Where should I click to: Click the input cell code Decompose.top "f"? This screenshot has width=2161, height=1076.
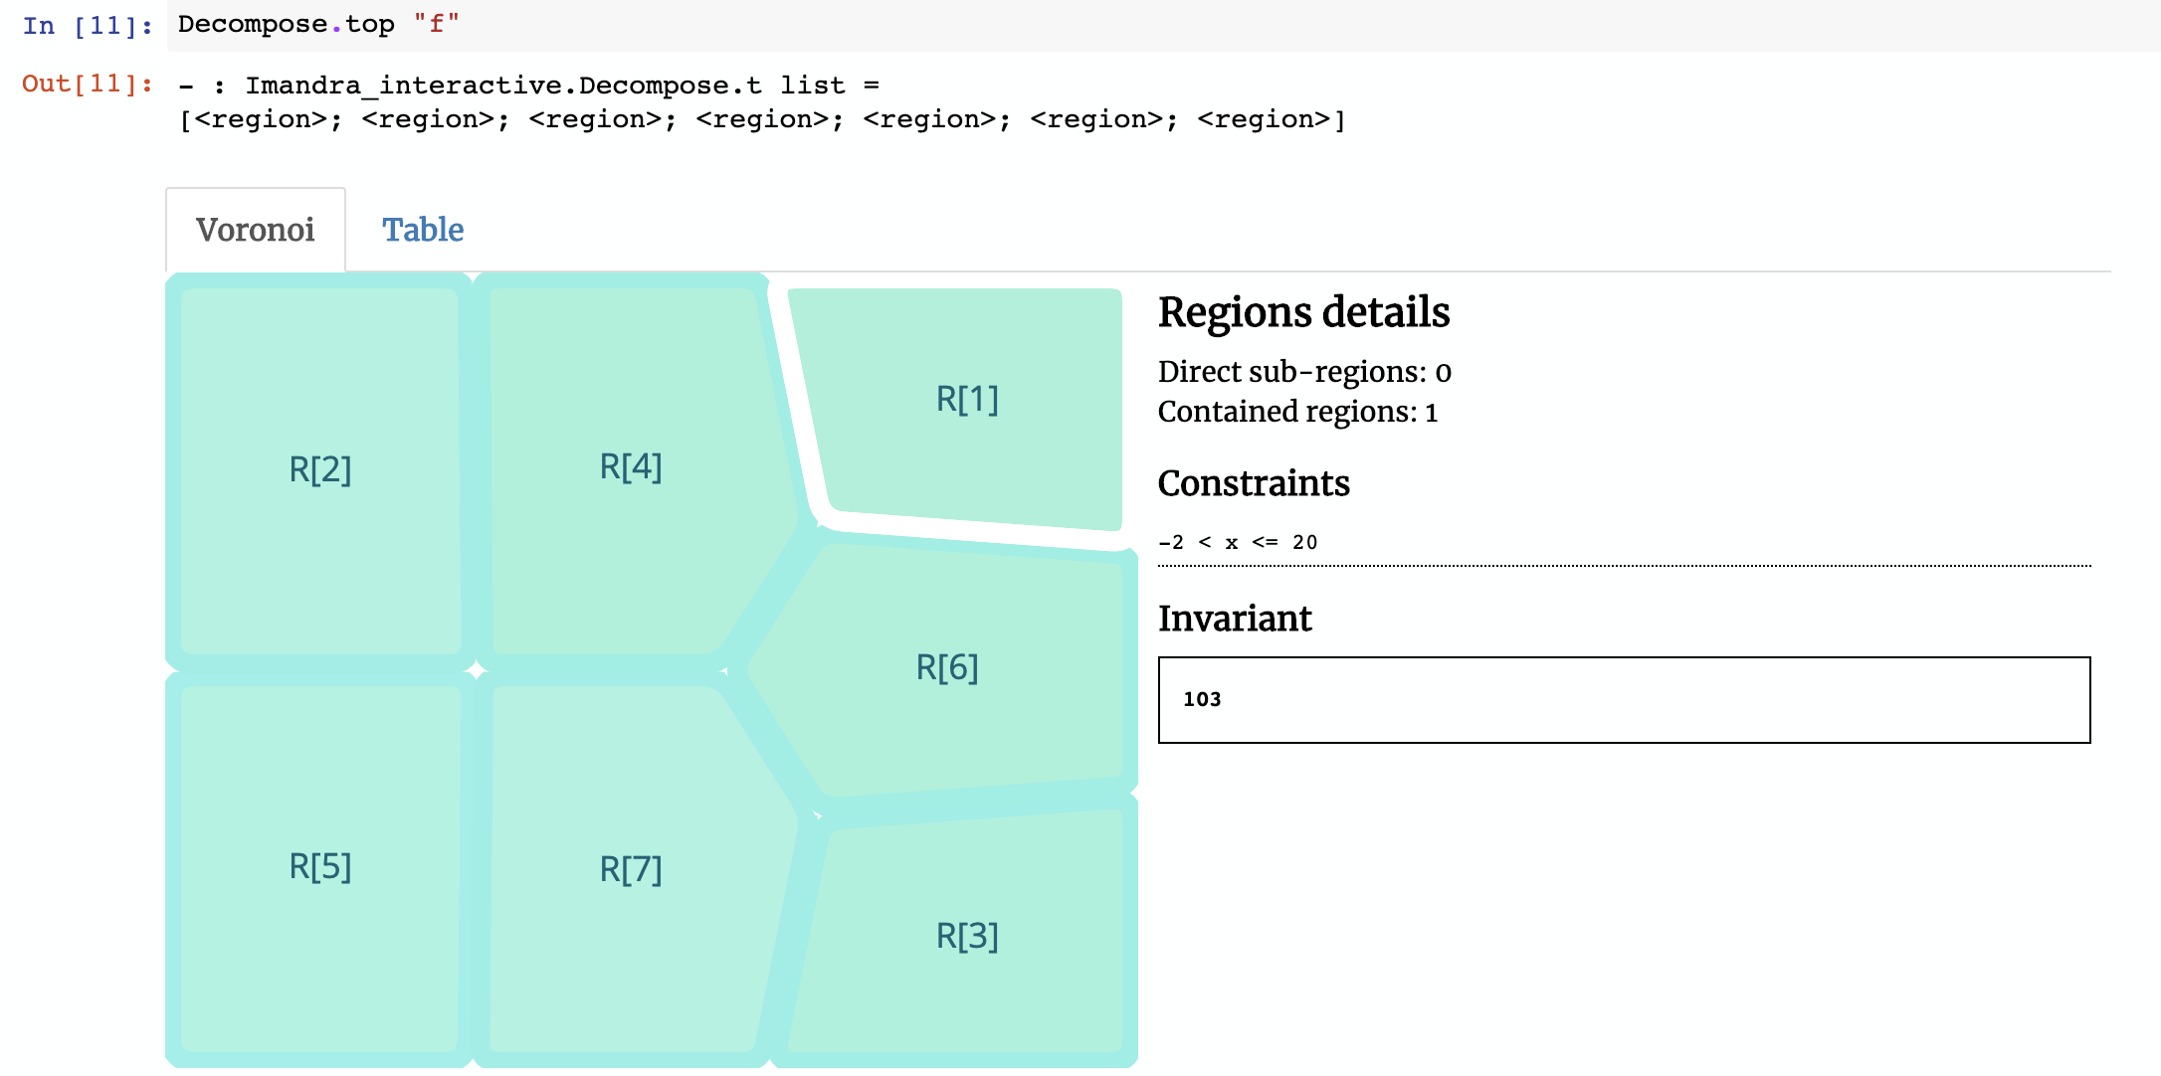pyautogui.click(x=318, y=24)
